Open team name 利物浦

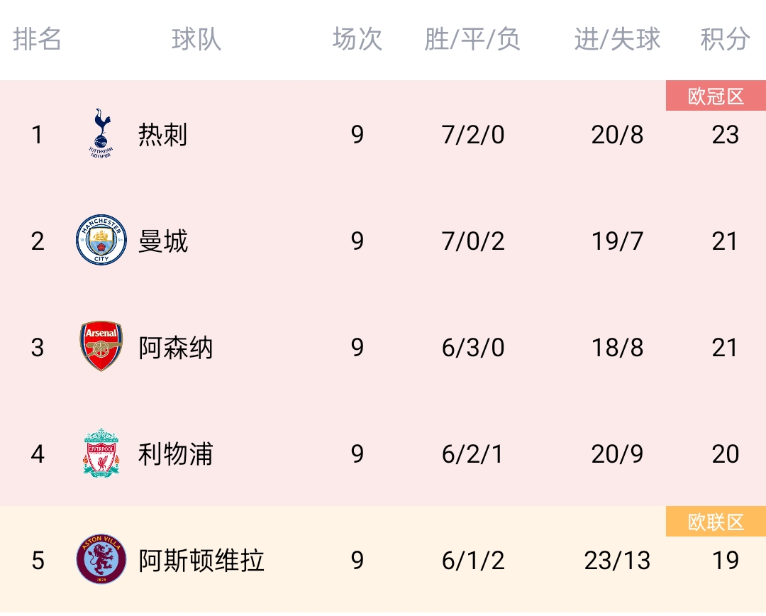click(175, 453)
